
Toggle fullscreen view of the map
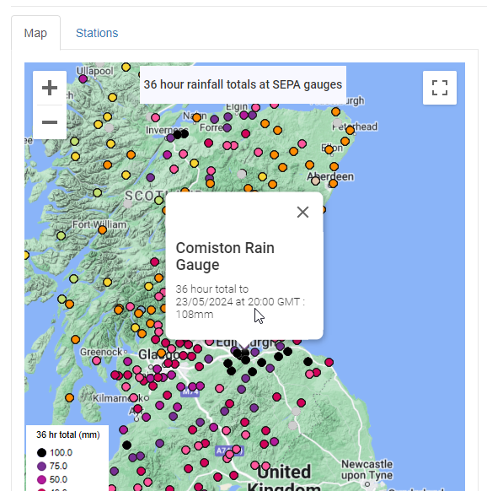click(440, 88)
